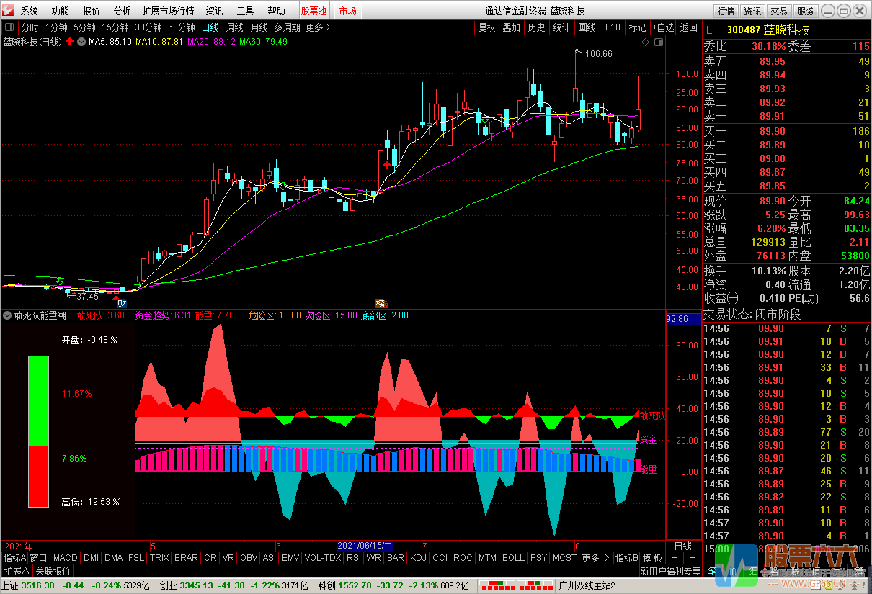Screen dimensions: 872x594
Task: Select the VOL-TDX indicator tab
Action: [323, 558]
